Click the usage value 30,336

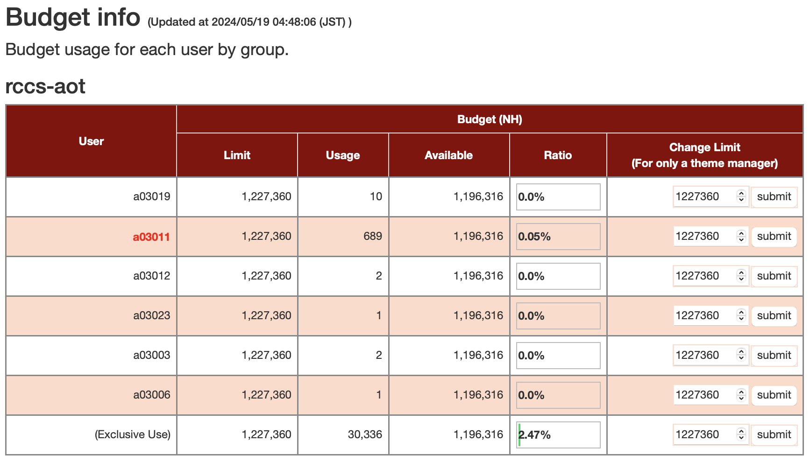click(x=365, y=435)
